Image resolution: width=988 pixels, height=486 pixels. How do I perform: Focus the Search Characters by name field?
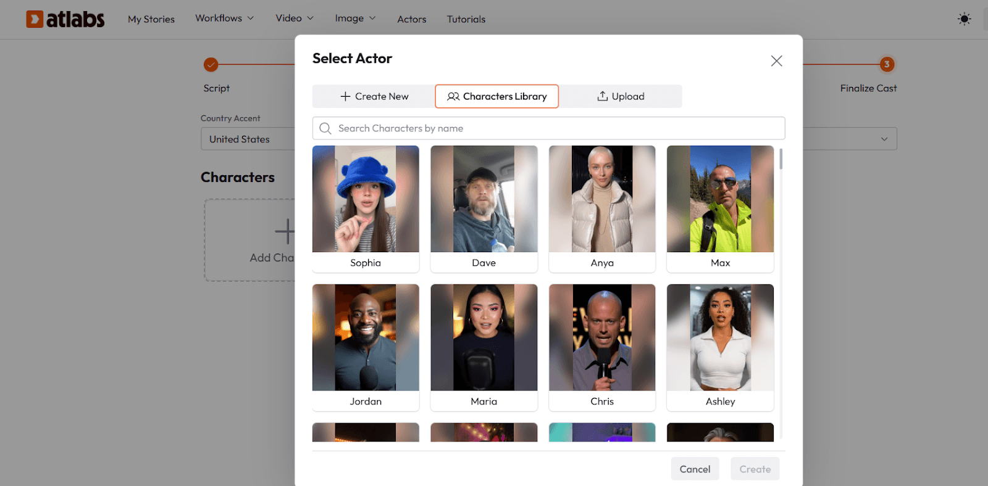point(548,128)
